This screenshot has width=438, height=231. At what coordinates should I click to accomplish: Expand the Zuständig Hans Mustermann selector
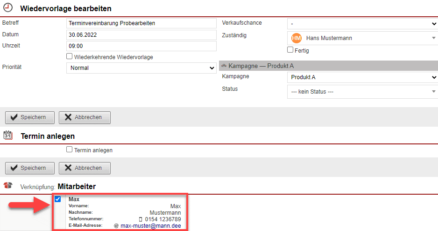coord(362,38)
